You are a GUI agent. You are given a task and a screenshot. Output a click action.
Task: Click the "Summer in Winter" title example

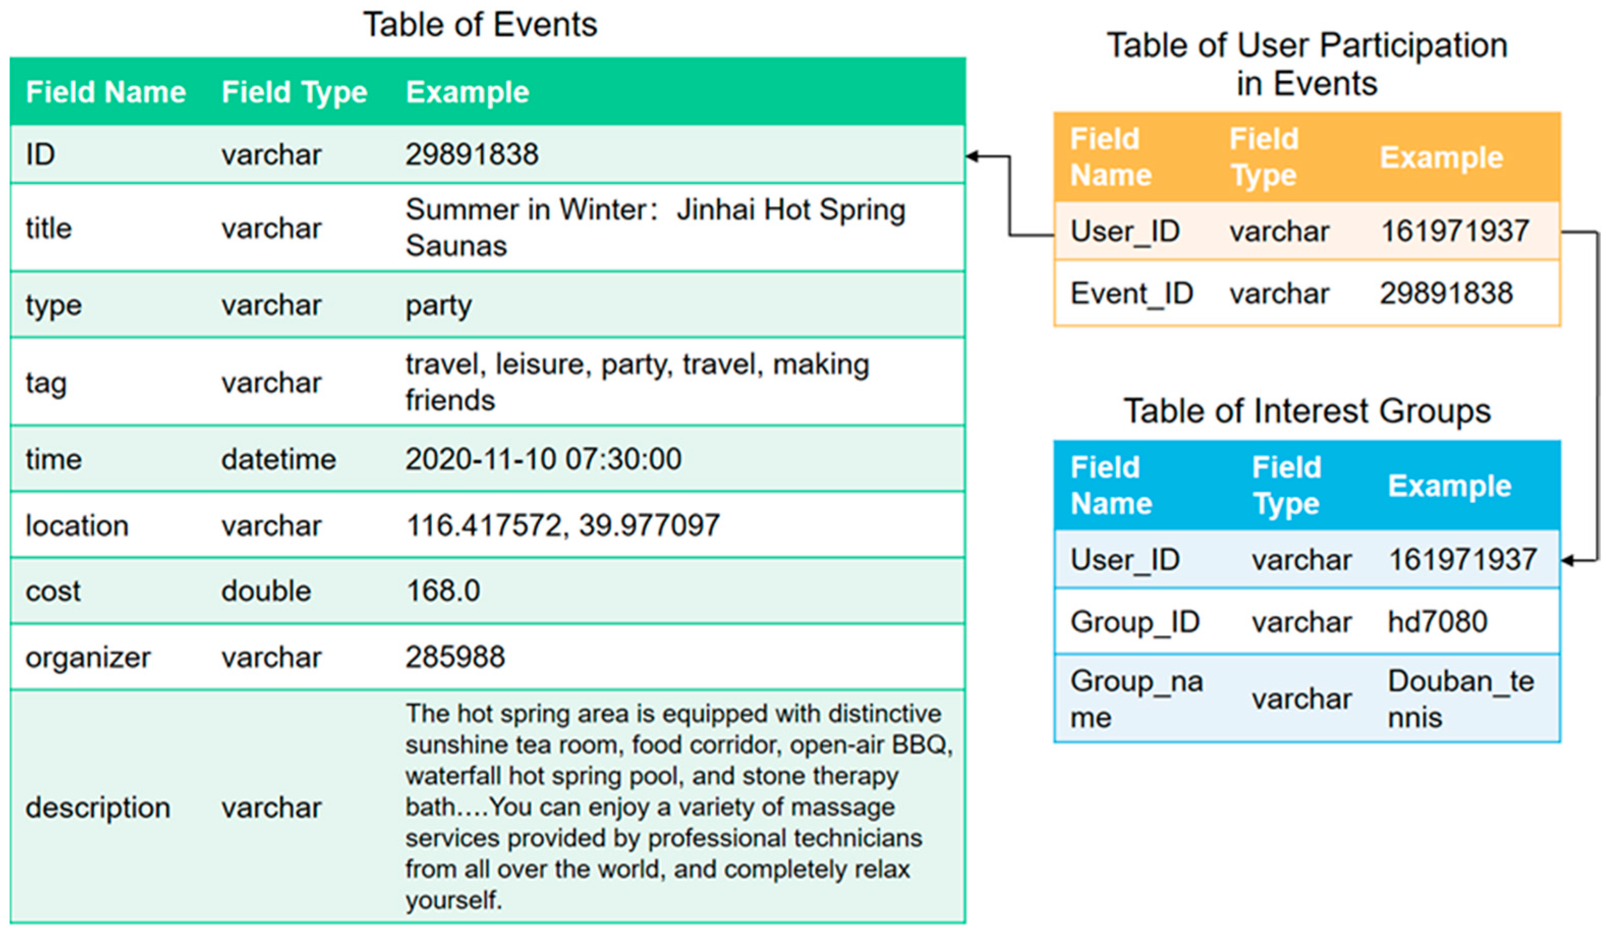click(x=655, y=228)
